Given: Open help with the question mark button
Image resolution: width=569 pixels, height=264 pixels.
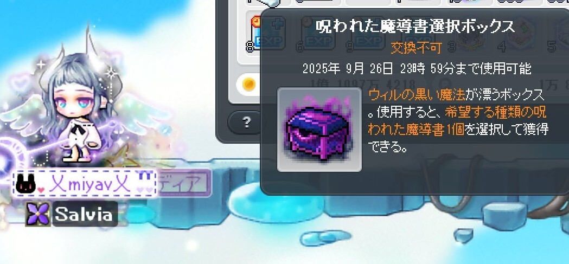Looking at the screenshot, I should [x=246, y=123].
